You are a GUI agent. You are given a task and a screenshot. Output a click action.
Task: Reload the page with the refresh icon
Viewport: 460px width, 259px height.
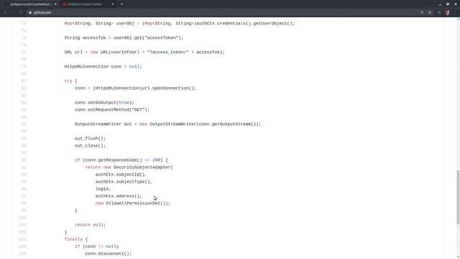point(21,13)
